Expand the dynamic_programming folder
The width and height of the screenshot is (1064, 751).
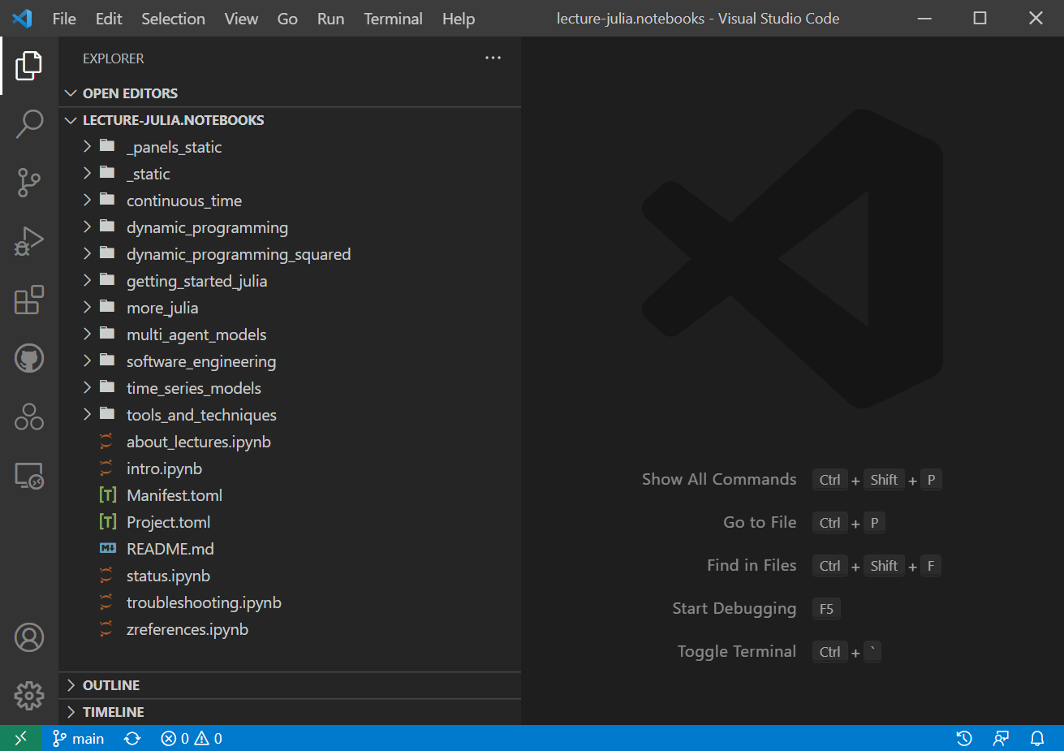point(207,227)
